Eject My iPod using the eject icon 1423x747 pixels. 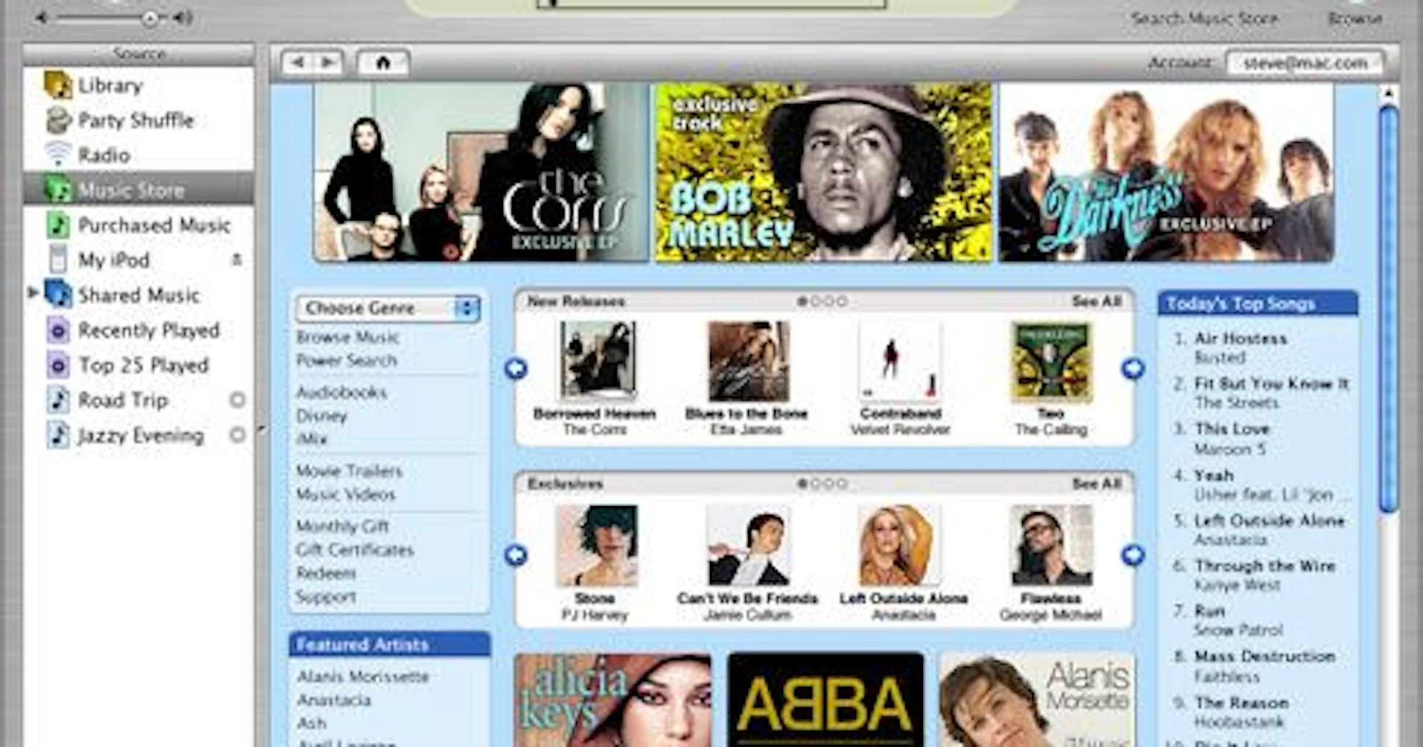point(237,259)
